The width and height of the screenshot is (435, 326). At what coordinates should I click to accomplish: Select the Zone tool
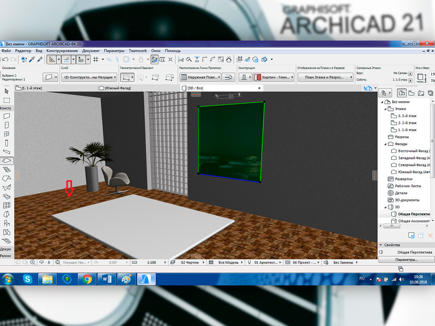point(7,232)
